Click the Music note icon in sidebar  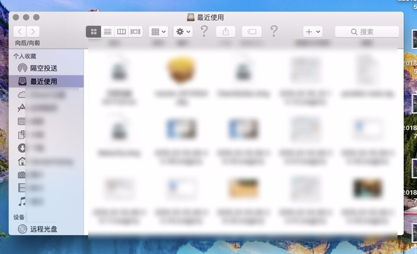pos(22,201)
